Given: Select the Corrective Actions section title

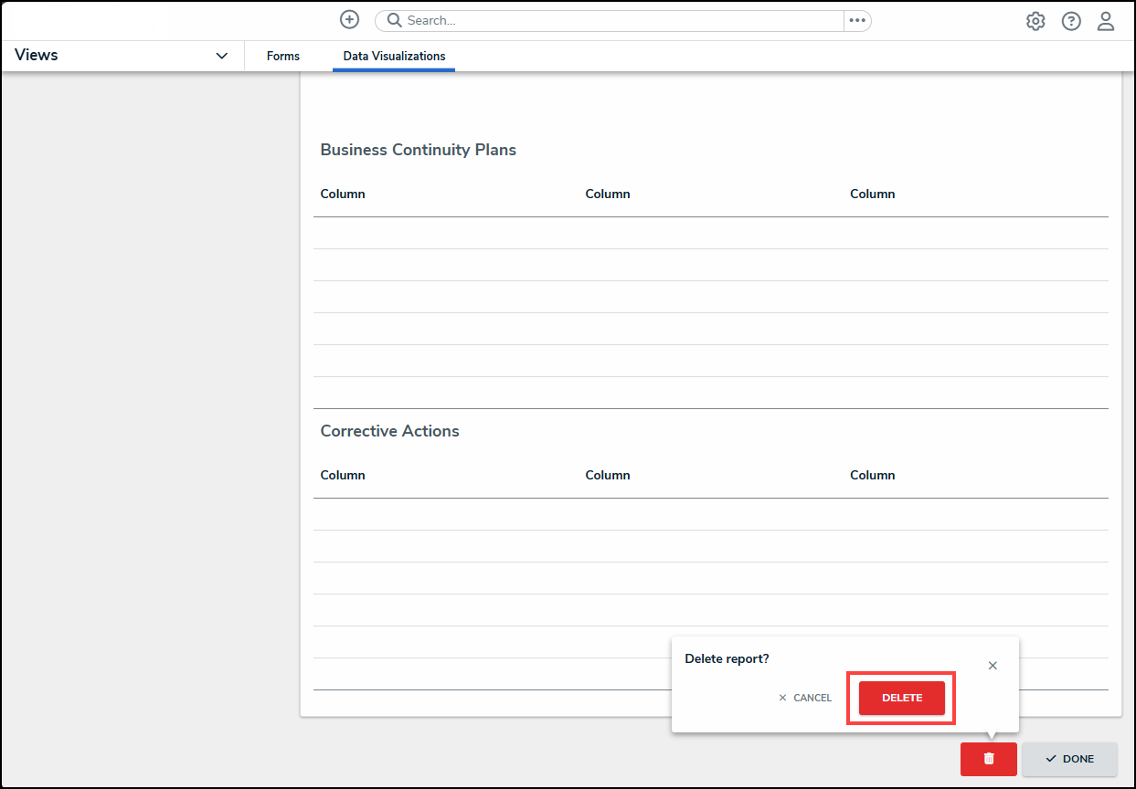Looking at the screenshot, I should (x=389, y=431).
